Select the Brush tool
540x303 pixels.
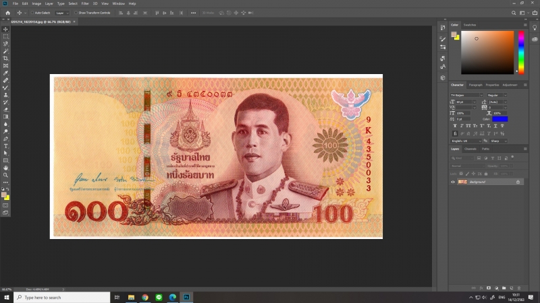pyautogui.click(x=5, y=88)
